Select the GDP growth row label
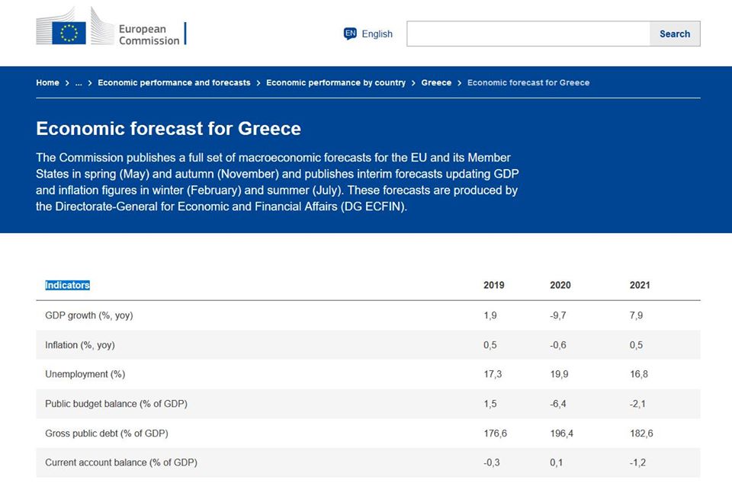Image resolution: width=732 pixels, height=496 pixels. 88,315
